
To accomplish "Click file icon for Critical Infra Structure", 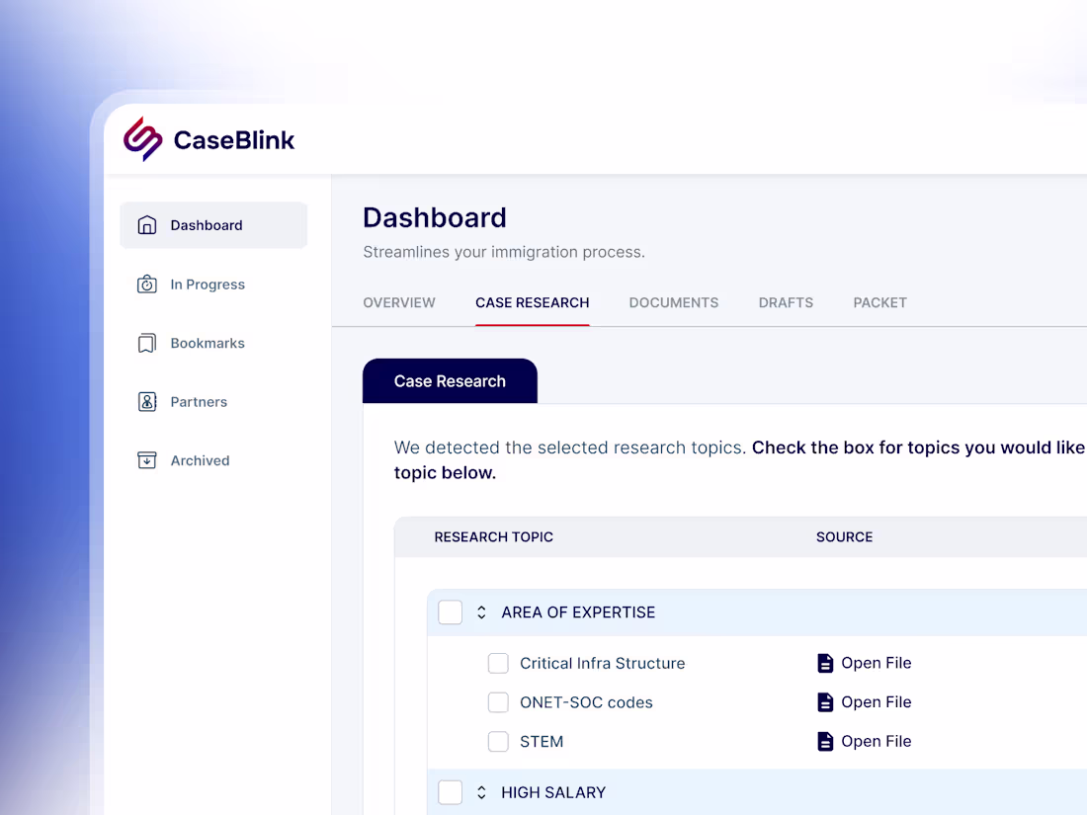I will 825,663.
